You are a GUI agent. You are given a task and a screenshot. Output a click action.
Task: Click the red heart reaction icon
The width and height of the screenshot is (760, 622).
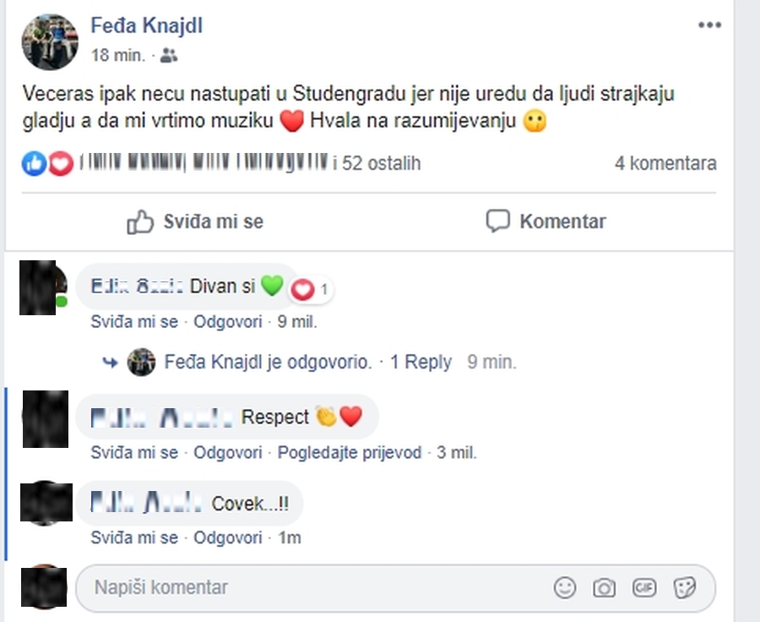point(60,164)
